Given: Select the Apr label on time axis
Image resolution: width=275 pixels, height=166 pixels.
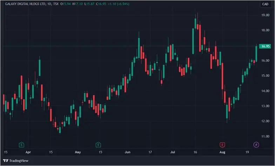Looking at the screenshot, I should pos(28,153).
